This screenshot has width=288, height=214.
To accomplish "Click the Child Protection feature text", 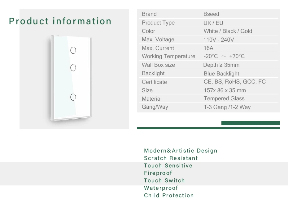I will [169, 195].
